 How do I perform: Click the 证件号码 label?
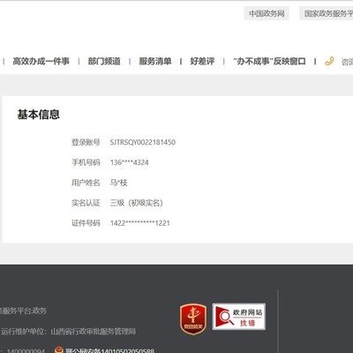coord(86,223)
